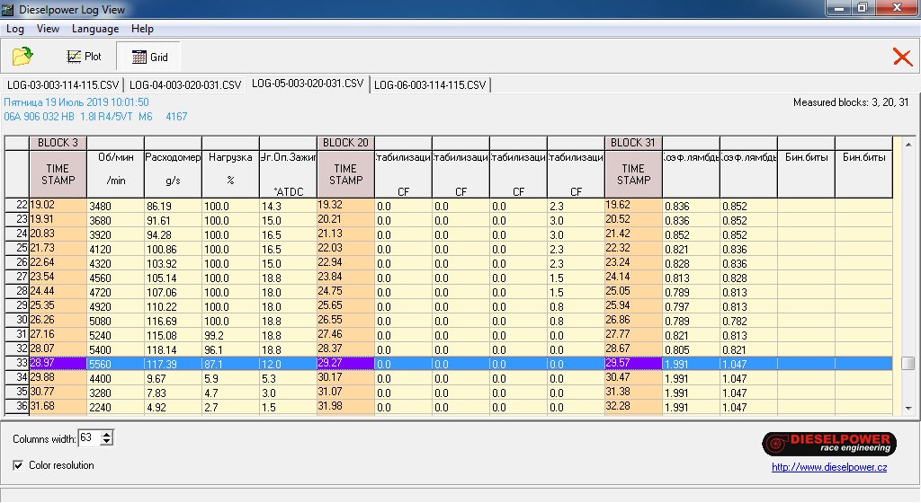
Task: Open the www.dieselpower.cz link
Action: pyautogui.click(x=828, y=467)
